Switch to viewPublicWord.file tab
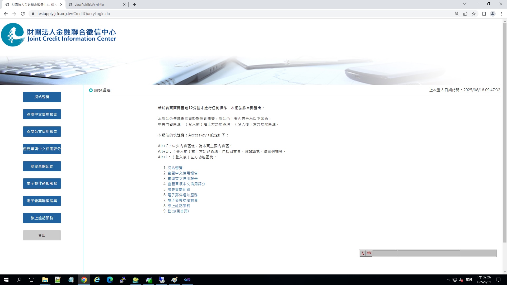Screen dimensions: 507x285 coord(89,4)
